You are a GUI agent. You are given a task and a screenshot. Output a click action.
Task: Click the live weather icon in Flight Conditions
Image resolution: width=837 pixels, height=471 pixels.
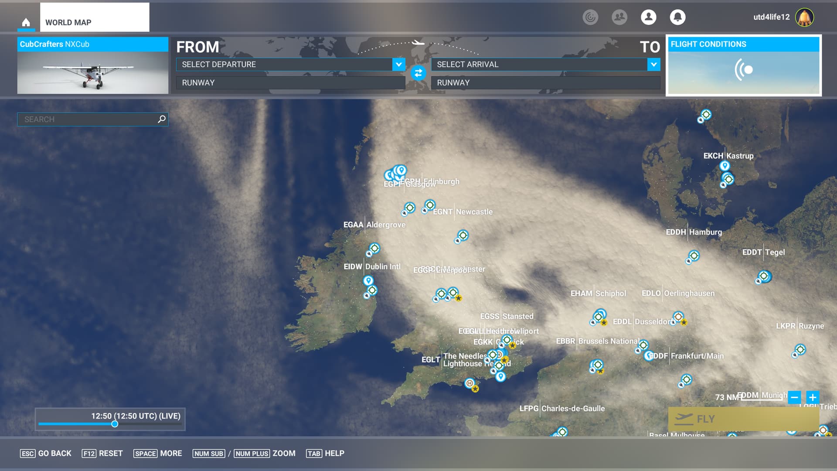point(744,70)
